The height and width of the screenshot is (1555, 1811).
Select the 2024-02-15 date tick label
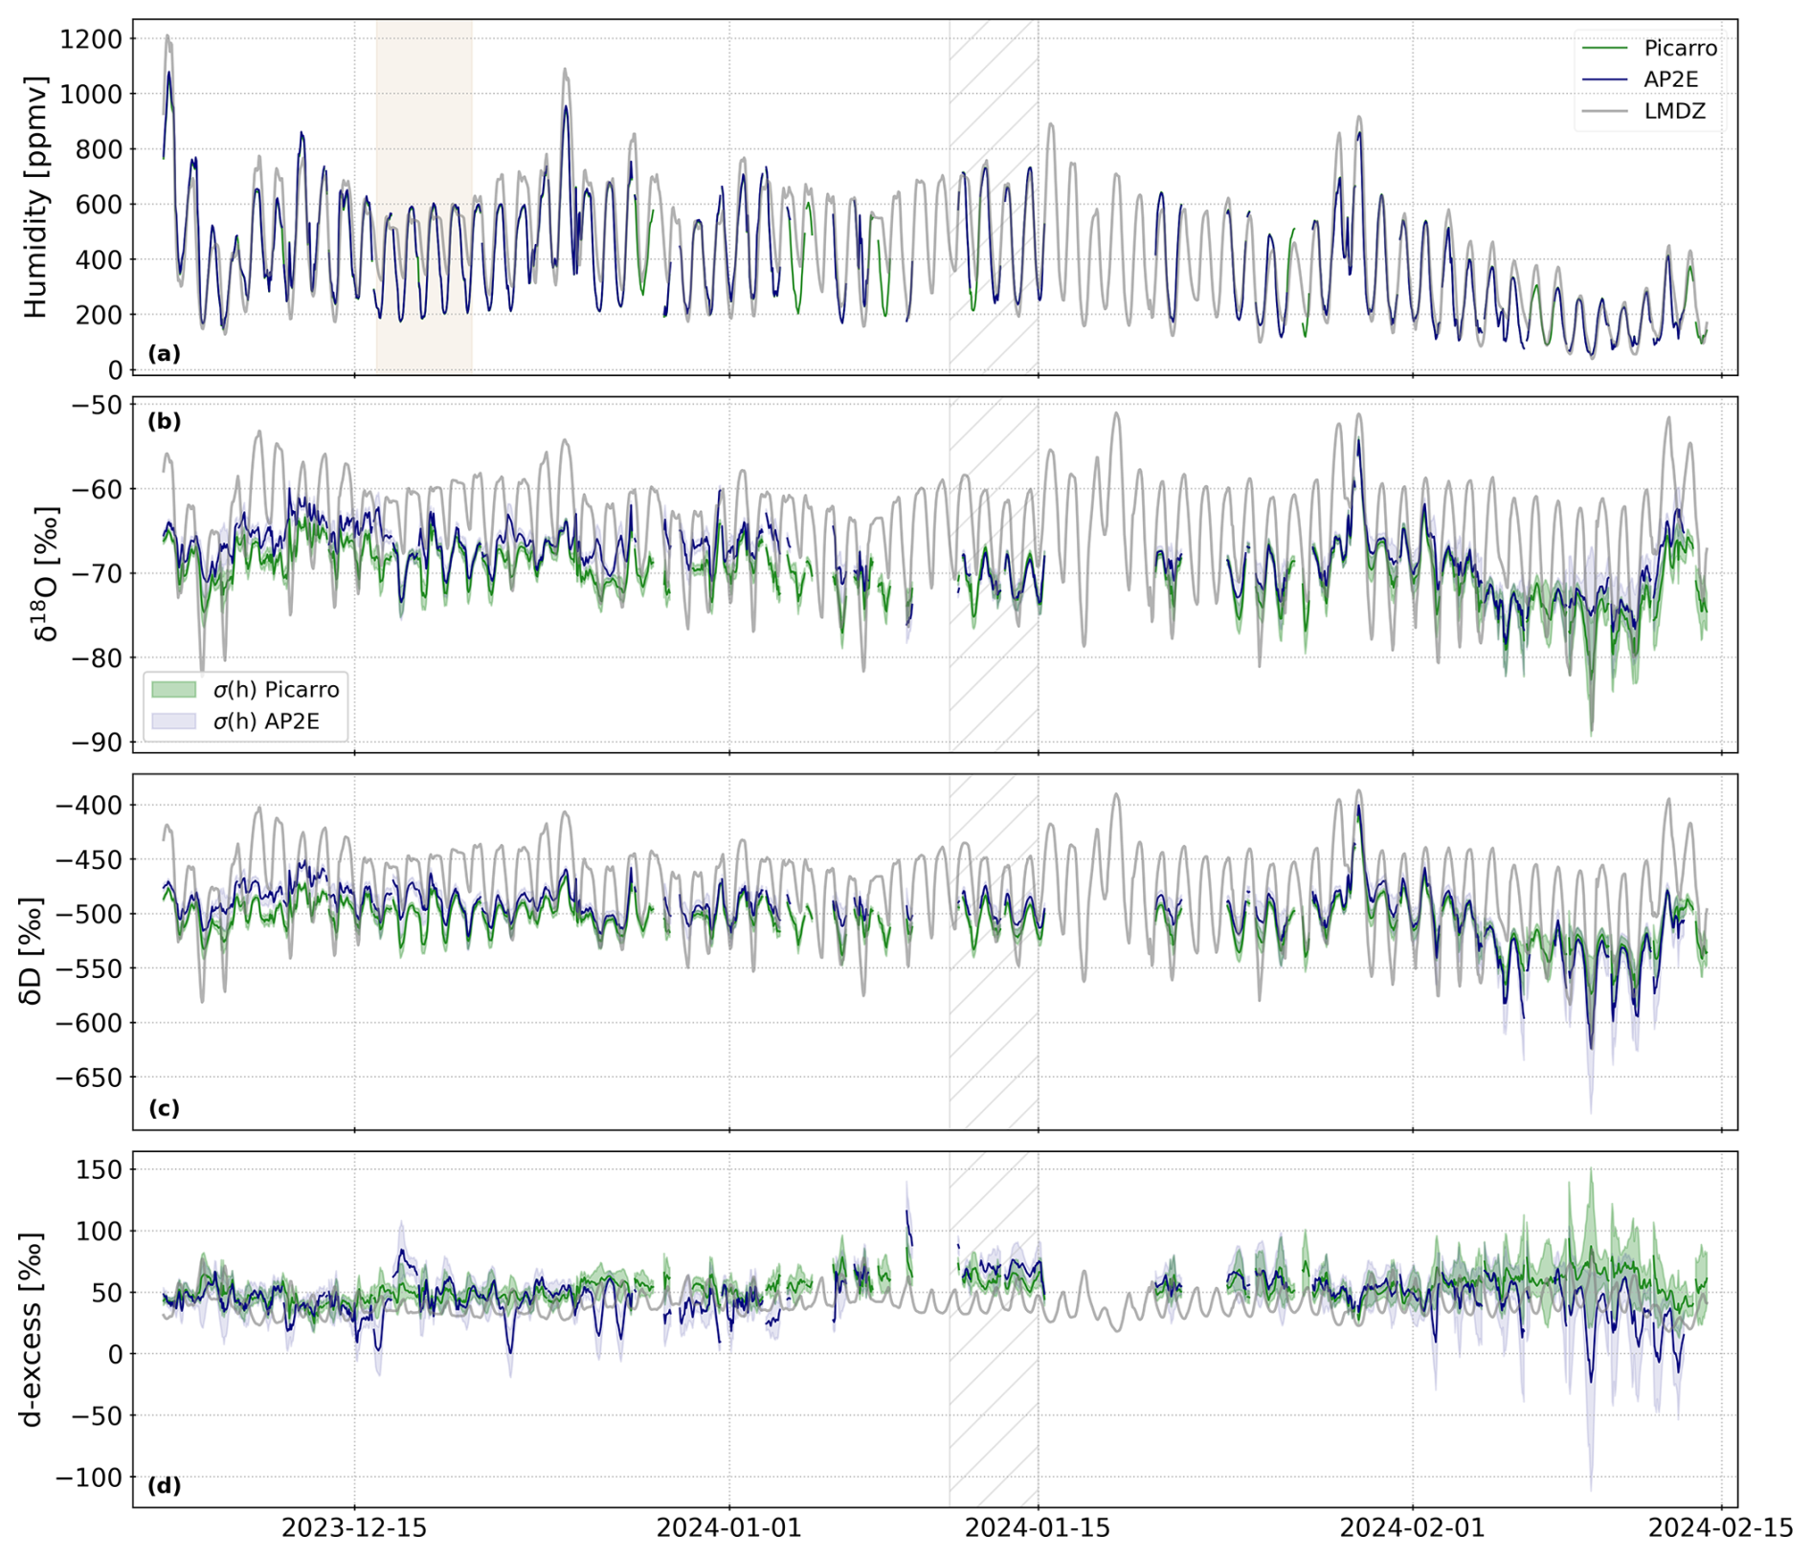[1720, 1528]
